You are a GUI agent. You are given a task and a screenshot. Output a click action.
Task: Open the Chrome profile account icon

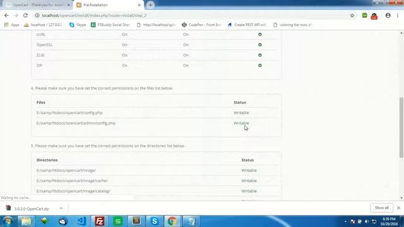point(388,15)
